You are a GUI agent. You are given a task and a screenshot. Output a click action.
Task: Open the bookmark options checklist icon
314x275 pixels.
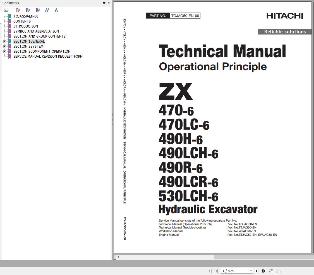[x=6, y=10]
